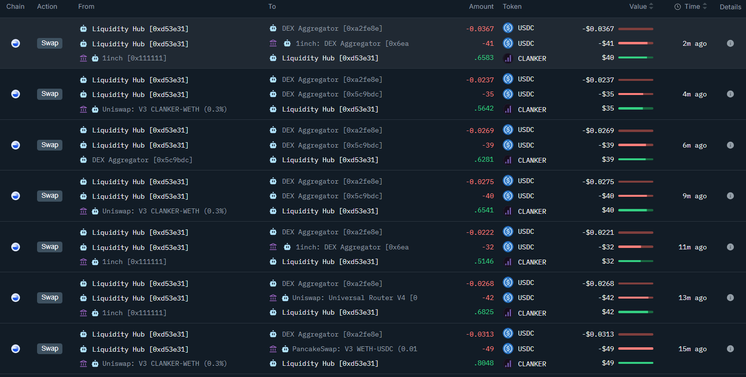Click the USDC token icon beside amount -49
Screen dimensions: 746x377
(x=508, y=349)
